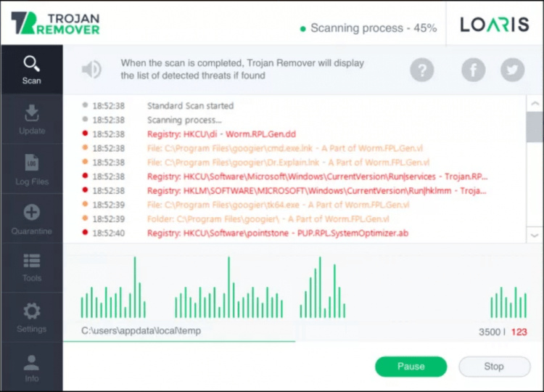Mute sound with the speaker icon
The width and height of the screenshot is (544, 392).
pos(91,70)
